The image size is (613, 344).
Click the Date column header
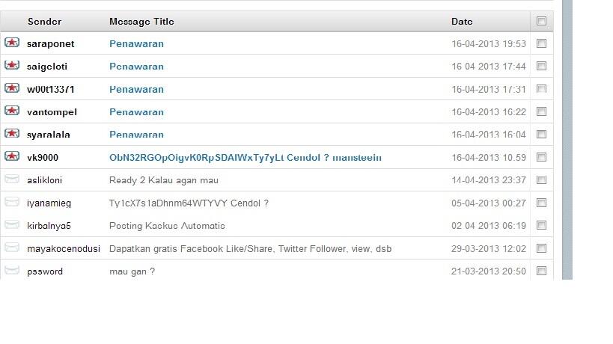[x=462, y=22]
